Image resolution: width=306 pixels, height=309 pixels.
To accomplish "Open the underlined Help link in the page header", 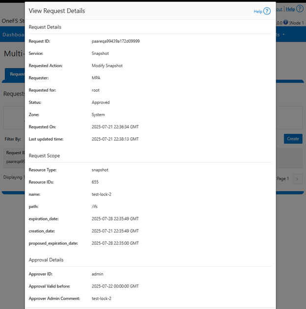I will [x=290, y=9].
